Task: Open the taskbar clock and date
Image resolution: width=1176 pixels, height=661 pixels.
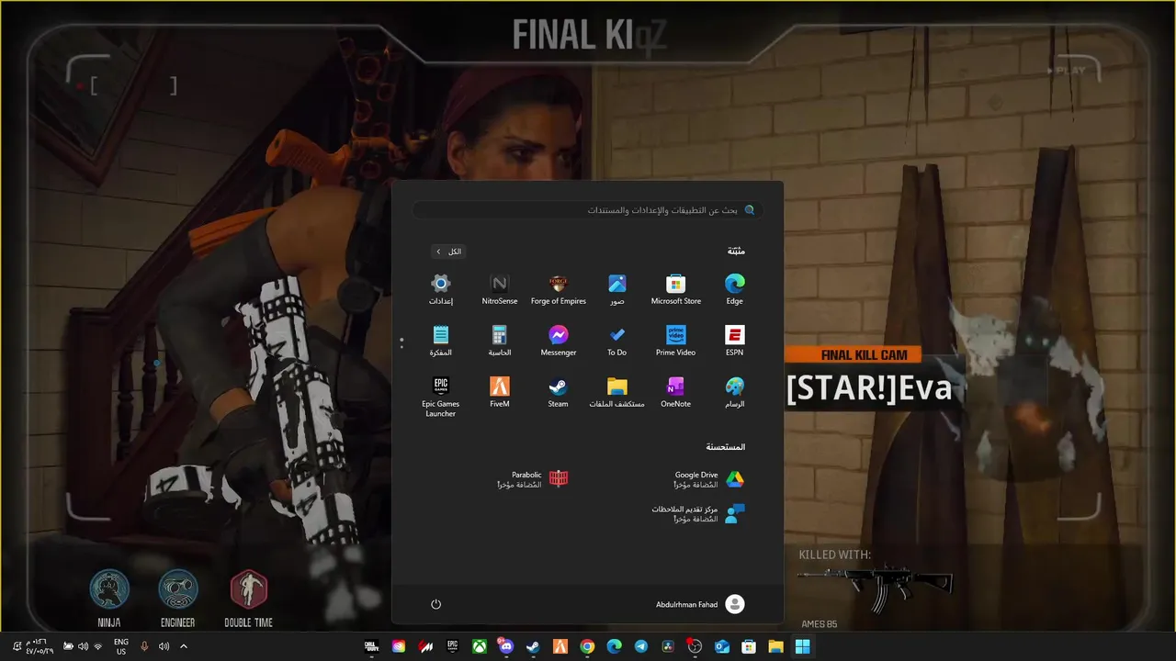Action: pyautogui.click(x=40, y=646)
